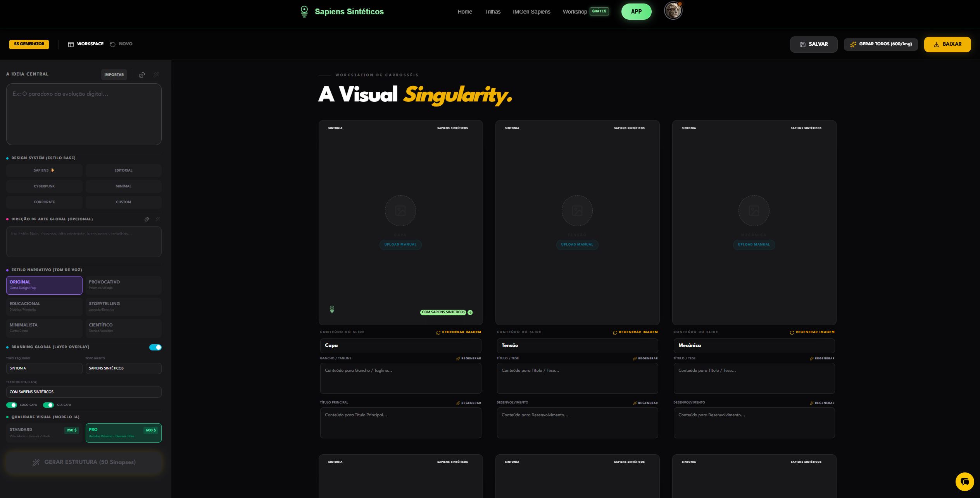
Task: Click the dice randomize icon for Ideia Central
Action: point(142,75)
